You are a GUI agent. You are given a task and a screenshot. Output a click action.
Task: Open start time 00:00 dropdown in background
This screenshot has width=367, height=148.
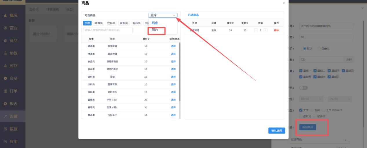pos(311,99)
